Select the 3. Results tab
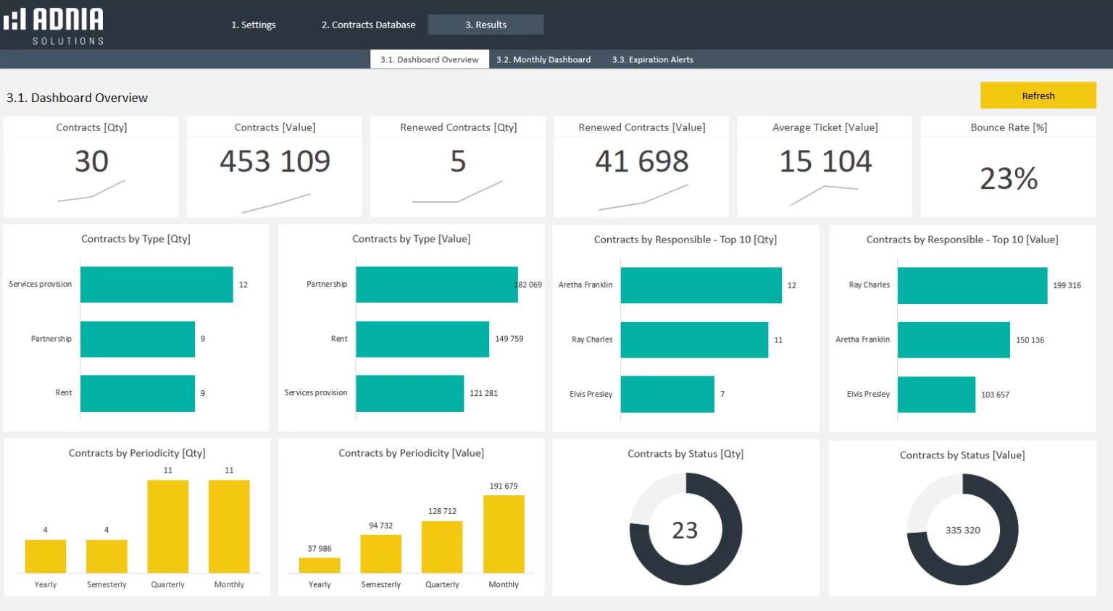 (x=485, y=25)
